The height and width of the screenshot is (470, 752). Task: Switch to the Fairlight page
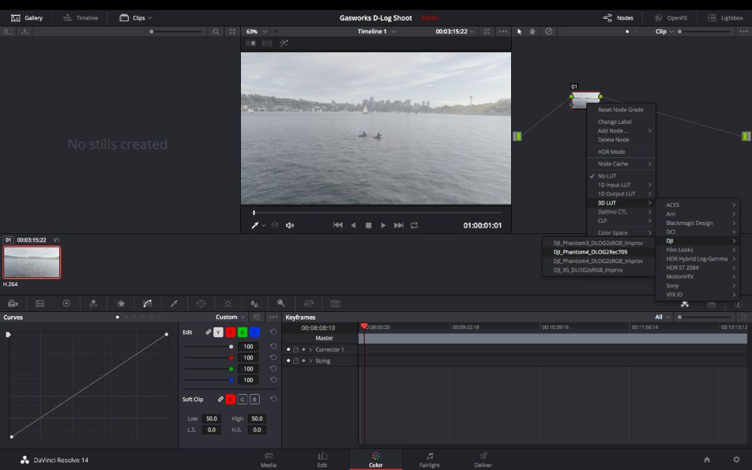pos(430,460)
